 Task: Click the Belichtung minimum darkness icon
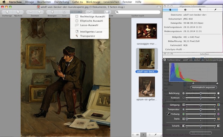click(184, 93)
